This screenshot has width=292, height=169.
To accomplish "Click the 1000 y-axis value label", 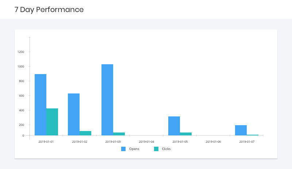I will click(x=21, y=66).
